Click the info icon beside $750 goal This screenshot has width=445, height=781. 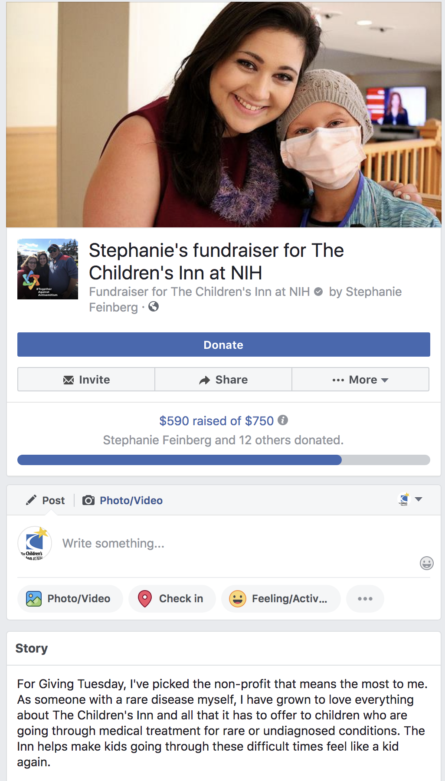(x=283, y=420)
